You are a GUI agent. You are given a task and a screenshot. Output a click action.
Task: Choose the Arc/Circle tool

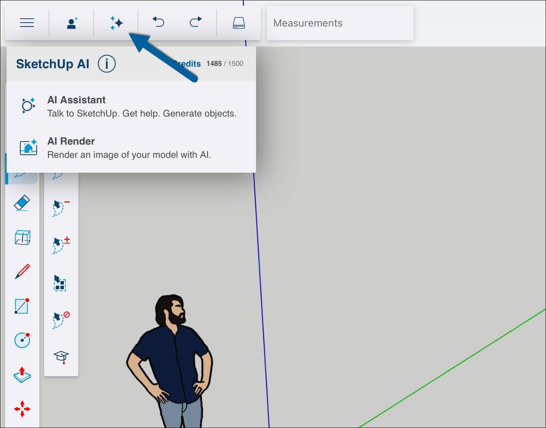click(22, 340)
